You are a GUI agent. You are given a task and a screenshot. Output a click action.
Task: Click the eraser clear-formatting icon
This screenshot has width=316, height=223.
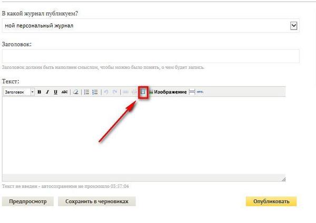pos(76,92)
